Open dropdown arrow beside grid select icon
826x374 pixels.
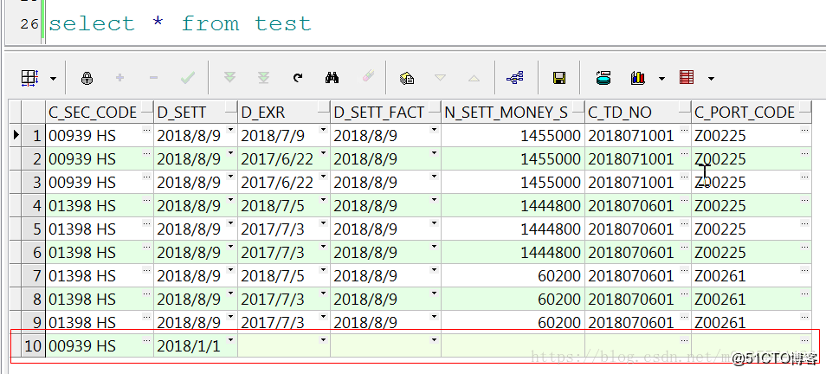(x=53, y=79)
